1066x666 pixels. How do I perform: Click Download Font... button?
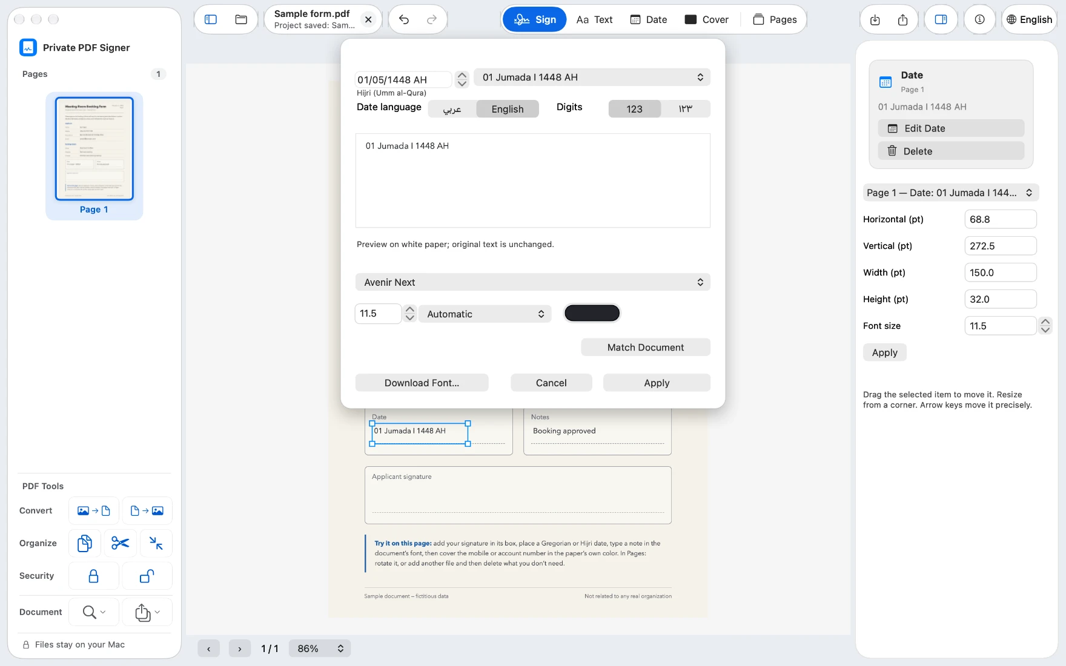pos(422,383)
